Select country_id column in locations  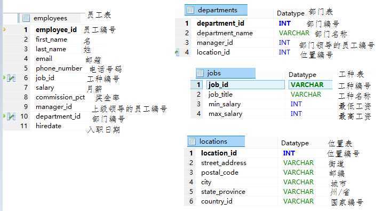(217, 201)
